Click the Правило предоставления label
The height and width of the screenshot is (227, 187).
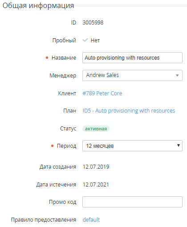[44, 220]
